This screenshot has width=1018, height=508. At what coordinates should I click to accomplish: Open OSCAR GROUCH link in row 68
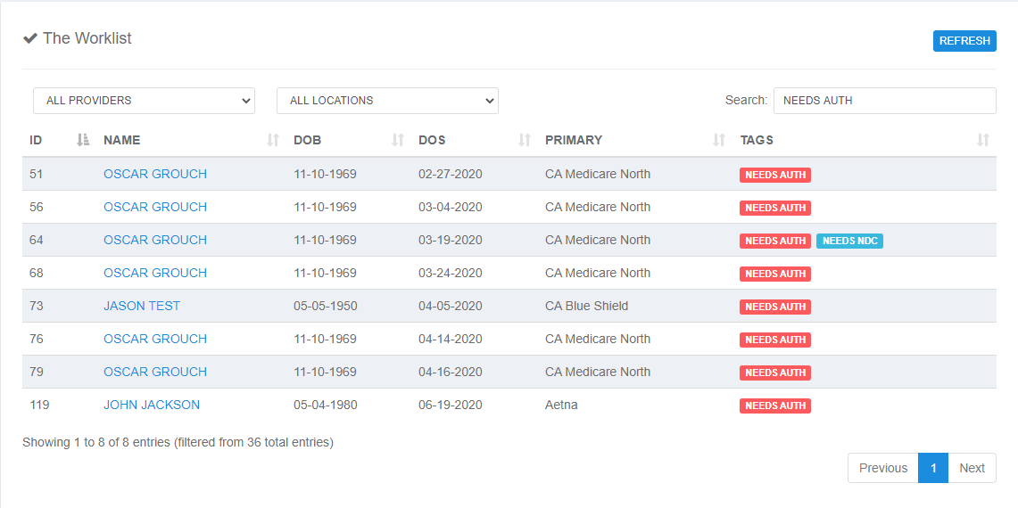tap(155, 273)
